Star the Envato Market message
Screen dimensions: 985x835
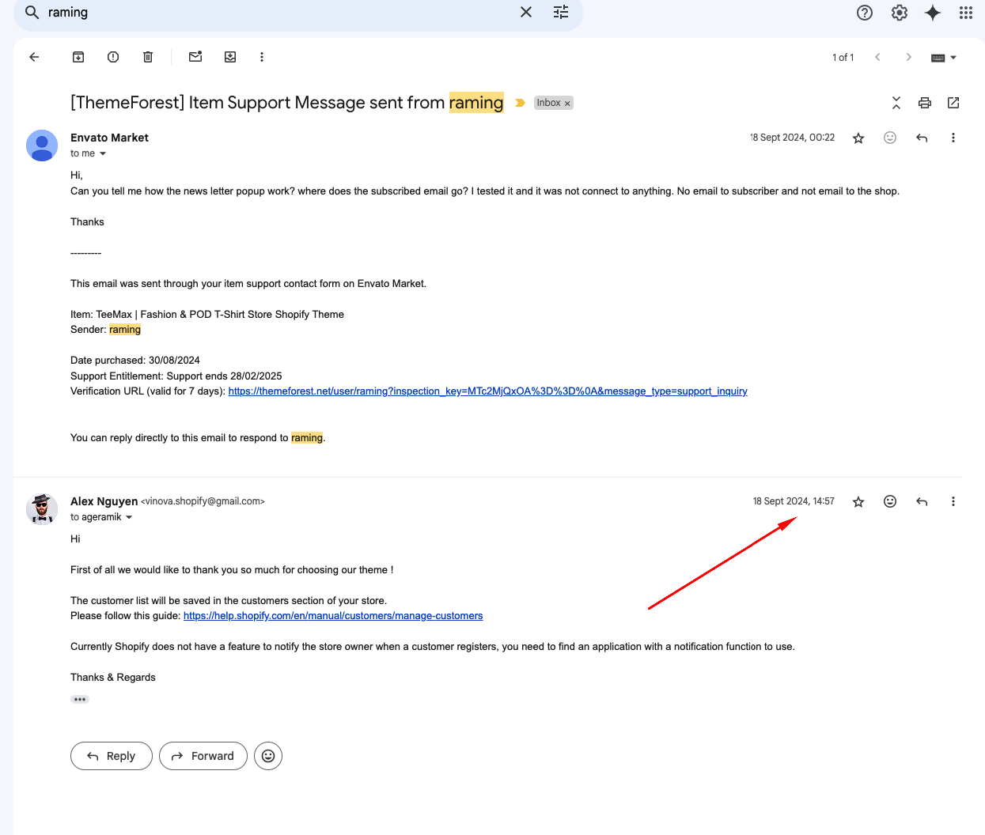[x=858, y=138]
